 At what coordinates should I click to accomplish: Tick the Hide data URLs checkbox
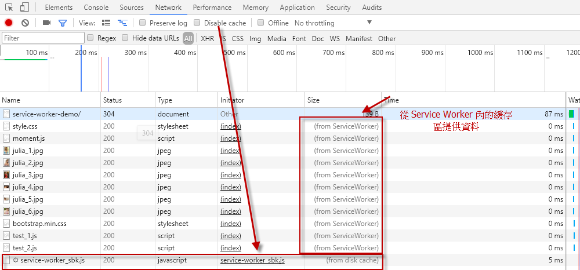(x=125, y=38)
